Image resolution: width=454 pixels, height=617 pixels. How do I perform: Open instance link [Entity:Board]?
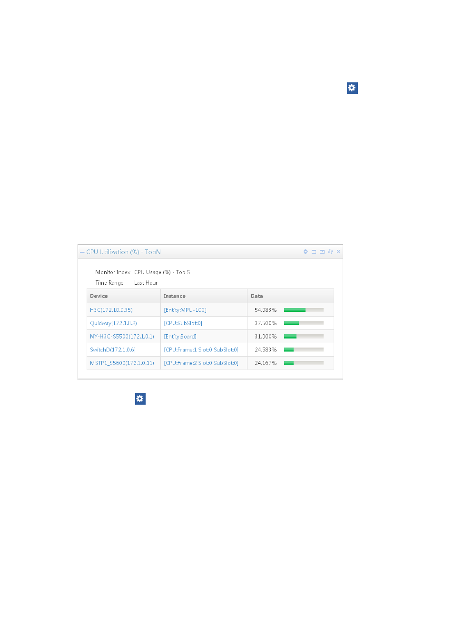pyautogui.click(x=180, y=337)
